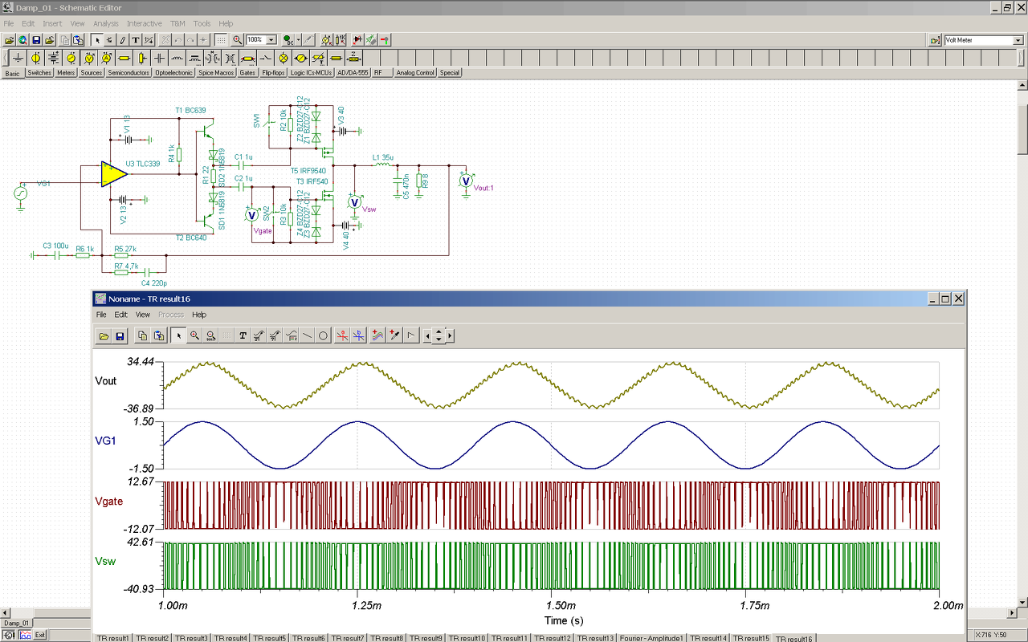Image resolution: width=1028 pixels, height=642 pixels.
Task: Select the circle drawing tool in results toolbar
Action: [324, 336]
